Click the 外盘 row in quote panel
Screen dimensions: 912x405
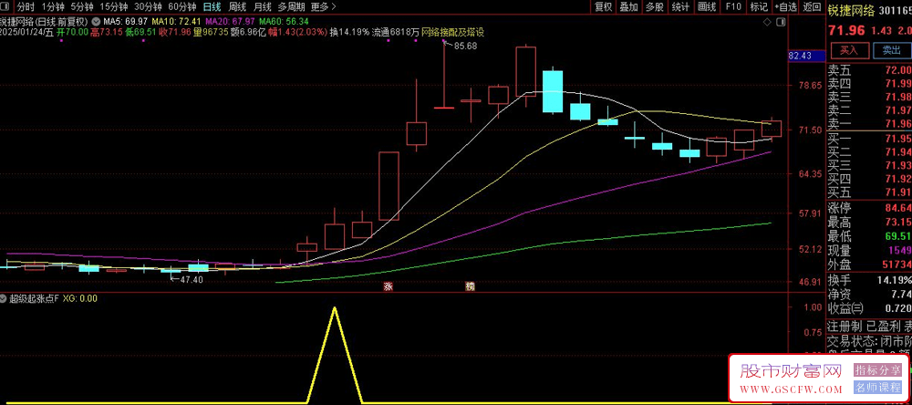(869, 265)
